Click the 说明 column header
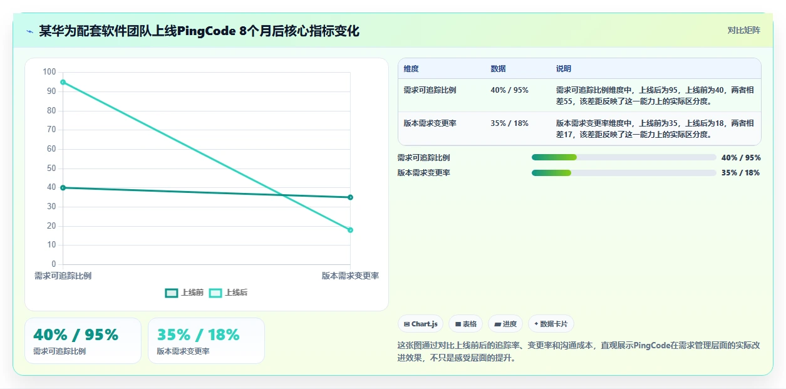 click(564, 69)
